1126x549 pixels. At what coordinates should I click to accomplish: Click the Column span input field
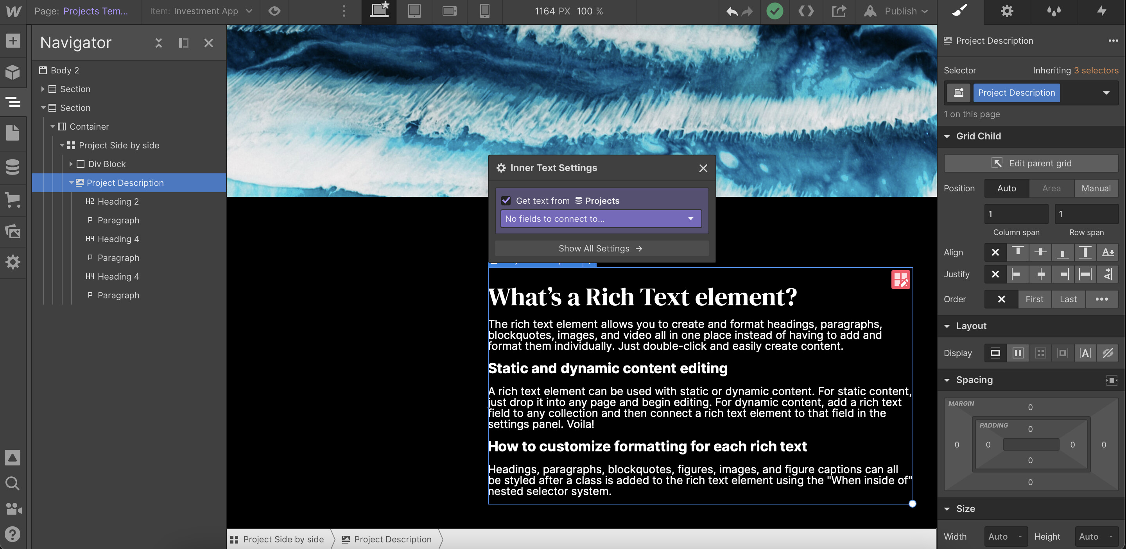(1015, 214)
